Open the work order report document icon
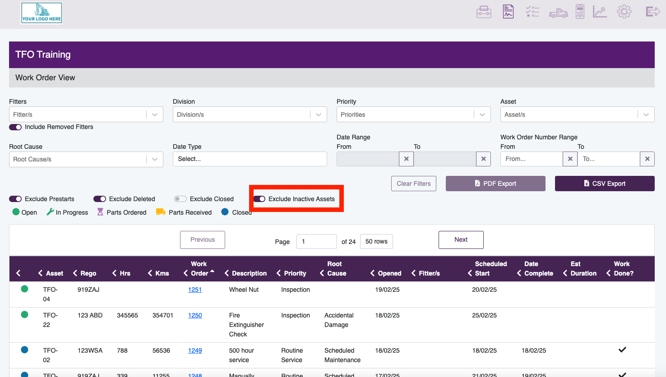Image resolution: width=666 pixels, height=377 pixels. (x=509, y=12)
